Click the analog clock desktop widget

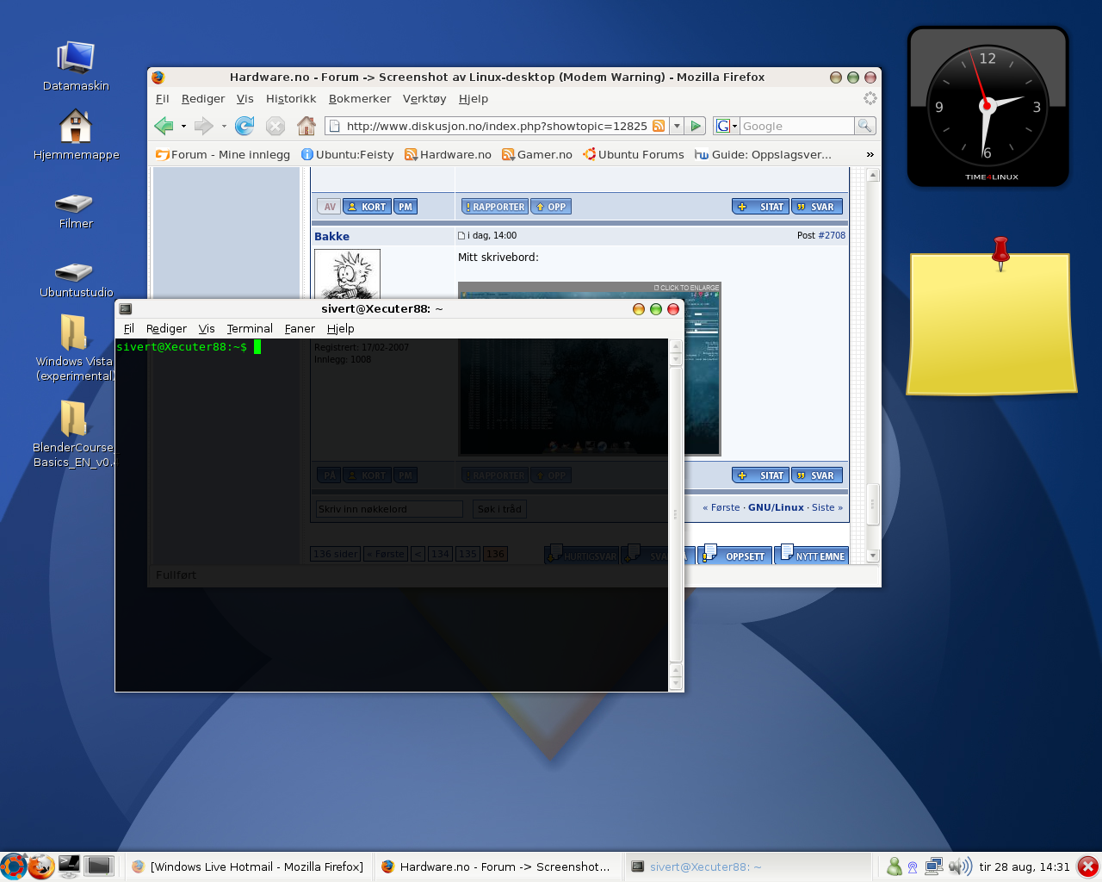pos(988,107)
